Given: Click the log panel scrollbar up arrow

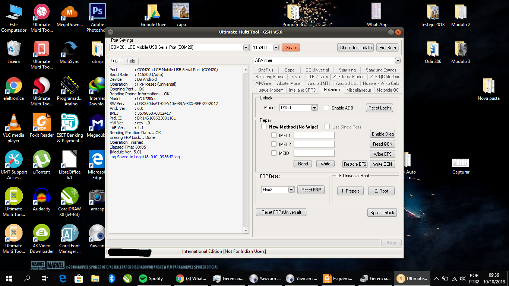Looking at the screenshot, I should pyautogui.click(x=246, y=70).
